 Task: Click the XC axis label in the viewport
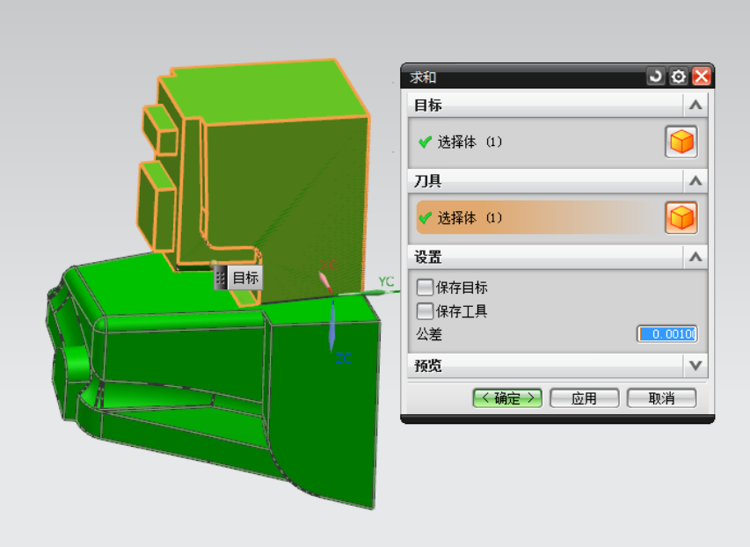click(329, 265)
